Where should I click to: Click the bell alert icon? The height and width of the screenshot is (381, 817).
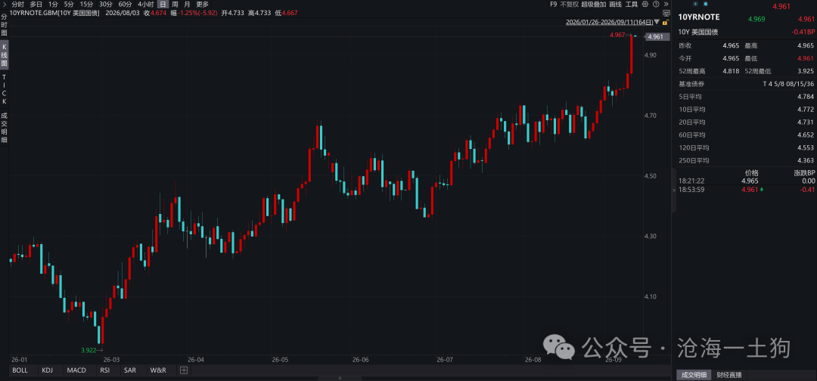click(706, 4)
